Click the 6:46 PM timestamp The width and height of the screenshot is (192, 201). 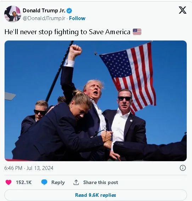tap(13, 168)
